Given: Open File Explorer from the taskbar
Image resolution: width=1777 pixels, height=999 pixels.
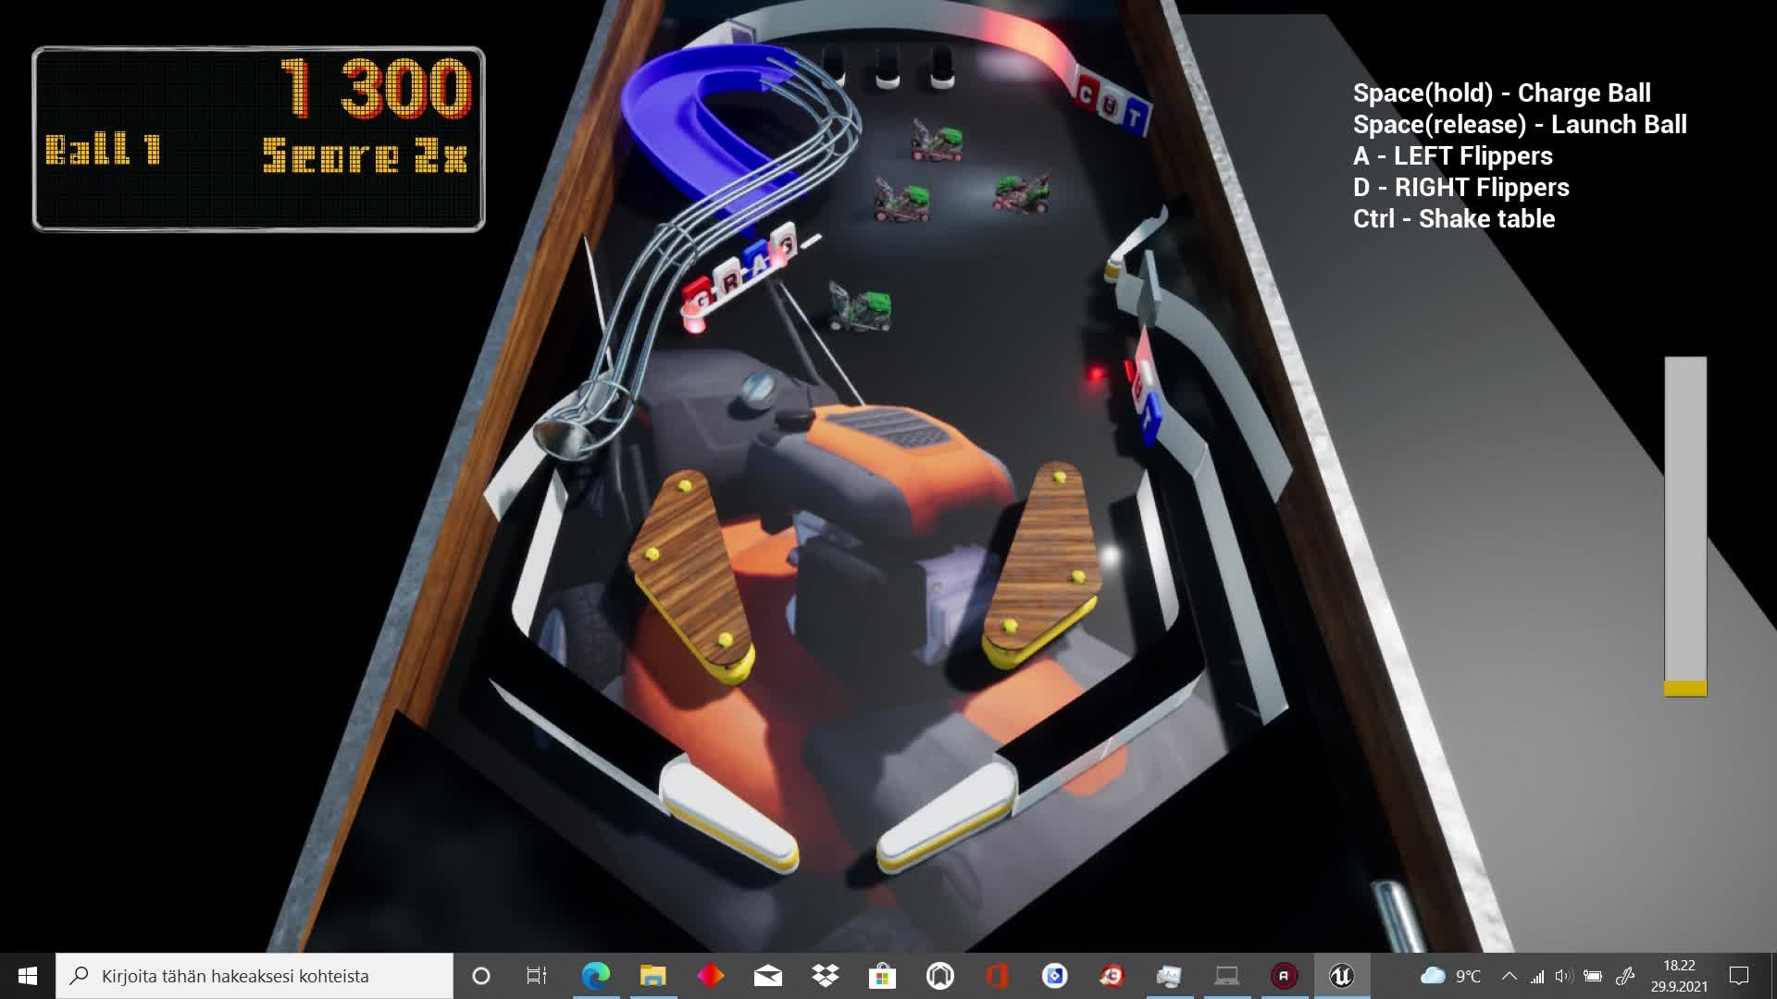Looking at the screenshot, I should click(x=653, y=976).
